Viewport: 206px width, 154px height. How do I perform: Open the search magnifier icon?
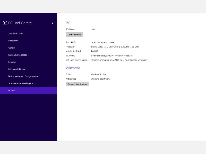[x=53, y=23]
